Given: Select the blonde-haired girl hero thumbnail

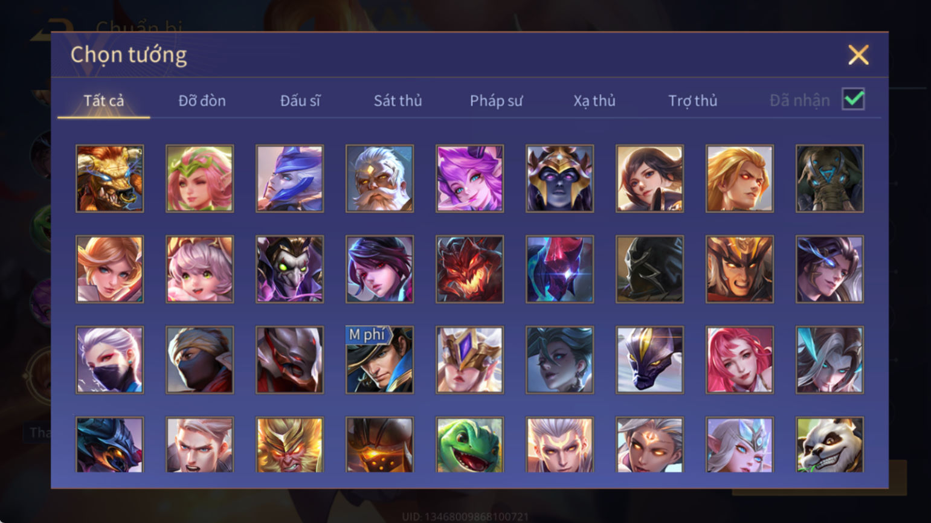Looking at the screenshot, I should (x=109, y=269).
